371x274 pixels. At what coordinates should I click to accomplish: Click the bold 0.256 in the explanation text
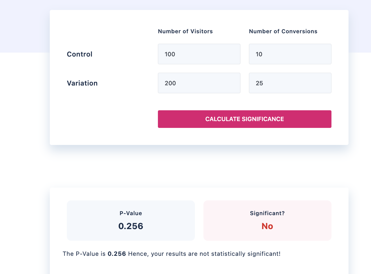click(117, 254)
